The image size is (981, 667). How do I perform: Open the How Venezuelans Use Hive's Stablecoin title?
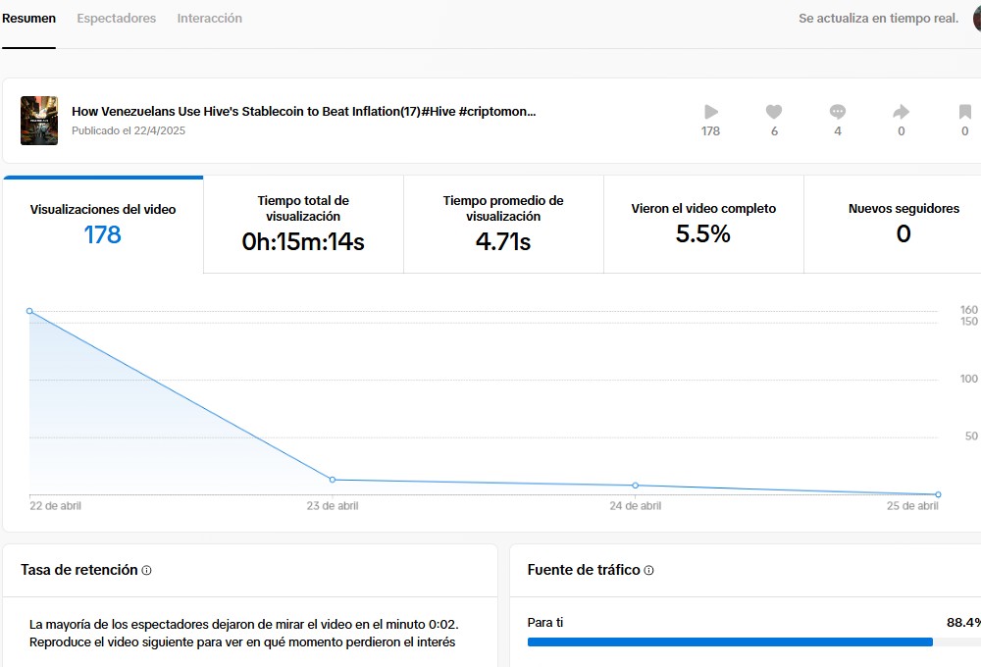[303, 112]
